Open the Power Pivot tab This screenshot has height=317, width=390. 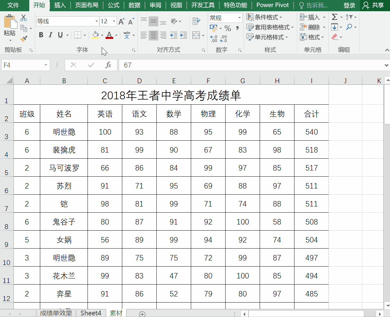(273, 5)
